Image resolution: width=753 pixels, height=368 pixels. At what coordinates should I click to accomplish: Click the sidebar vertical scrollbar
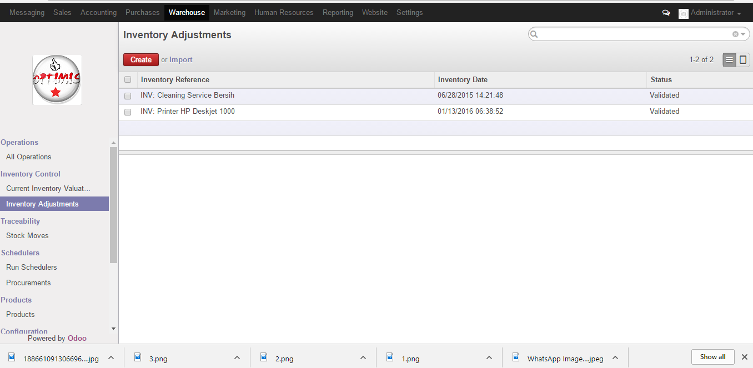(x=114, y=205)
